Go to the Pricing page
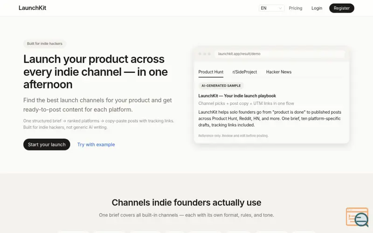 [296, 8]
